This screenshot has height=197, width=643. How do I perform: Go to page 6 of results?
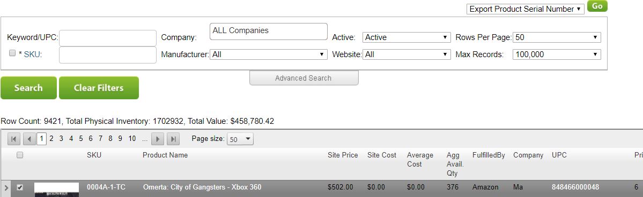coord(91,139)
